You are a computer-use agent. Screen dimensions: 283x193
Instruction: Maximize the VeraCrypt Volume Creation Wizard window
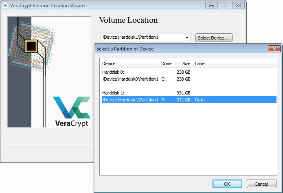(225, 6)
